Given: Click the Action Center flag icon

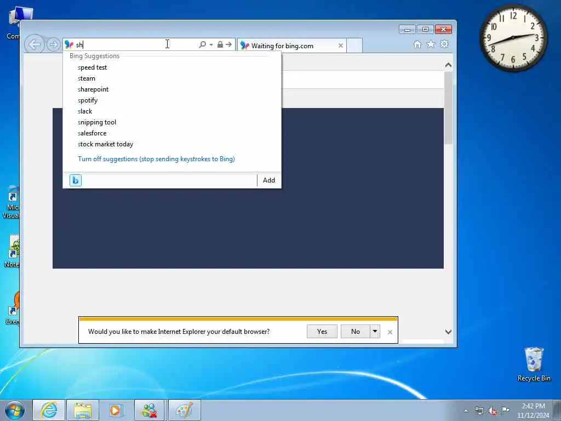Looking at the screenshot, I should tap(505, 410).
